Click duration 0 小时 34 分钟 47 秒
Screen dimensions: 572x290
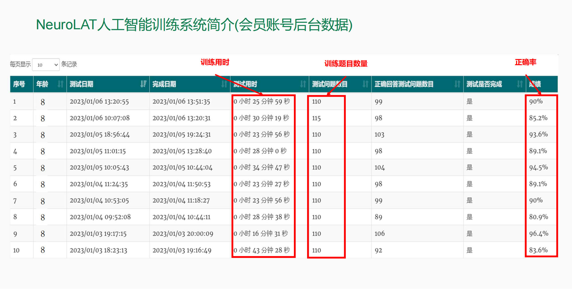pyautogui.click(x=262, y=168)
